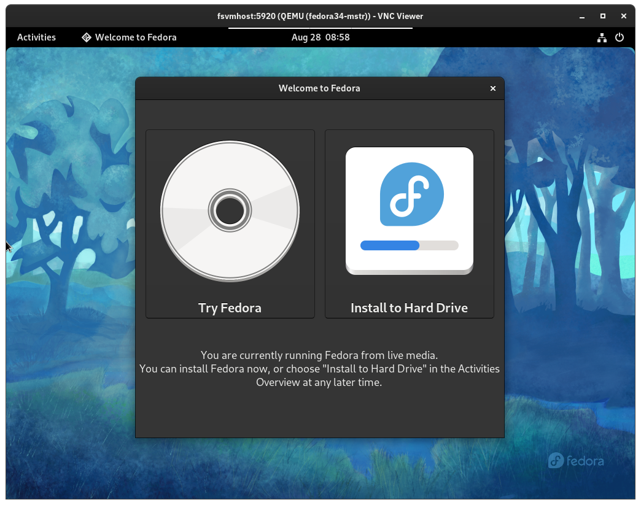Choose the Try Fedora disc icon
641x505 pixels.
coord(230,211)
